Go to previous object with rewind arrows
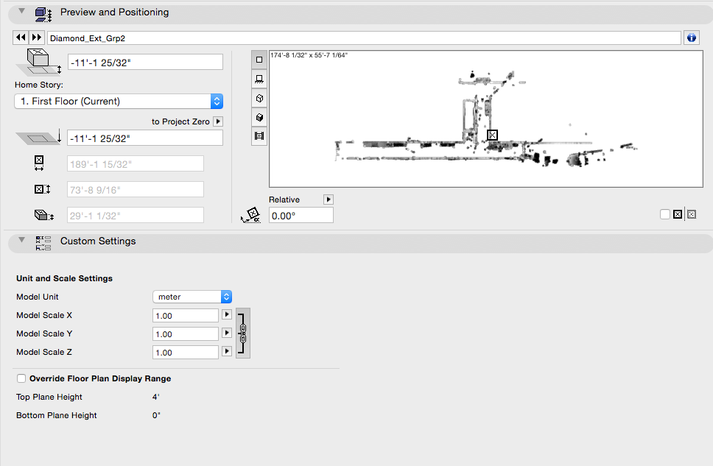This screenshot has height=466, width=713. click(x=21, y=38)
